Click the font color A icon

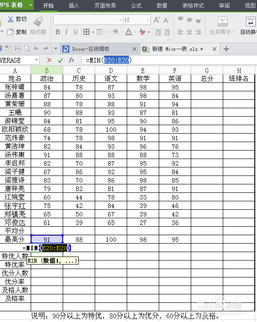click(128, 32)
